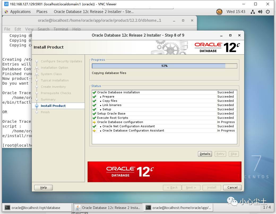The height and width of the screenshot is (214, 276).
Task: Click green check beside Setup Oracle Base
Action: coord(94,113)
